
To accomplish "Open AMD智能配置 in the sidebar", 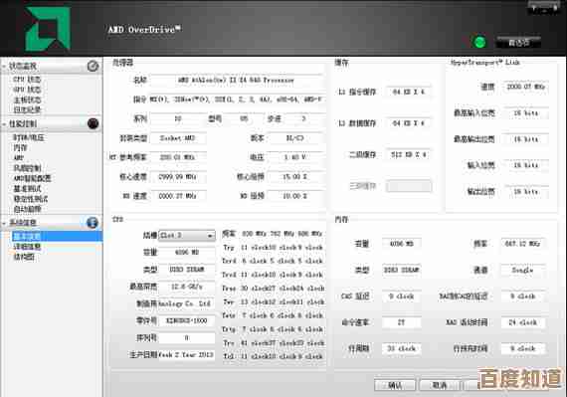I will click(32, 178).
